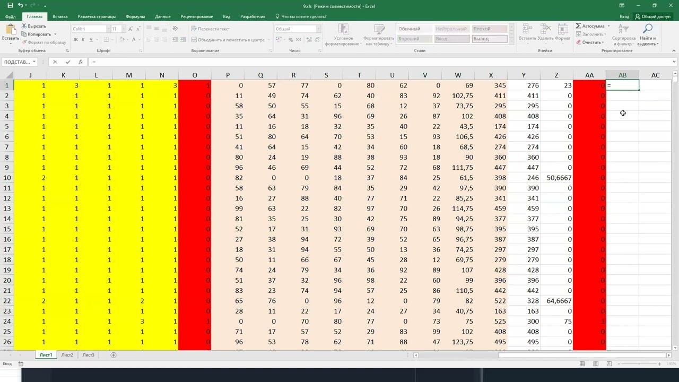The image size is (679, 382).
Task: Open the Файл menu tab
Action: coord(10,16)
